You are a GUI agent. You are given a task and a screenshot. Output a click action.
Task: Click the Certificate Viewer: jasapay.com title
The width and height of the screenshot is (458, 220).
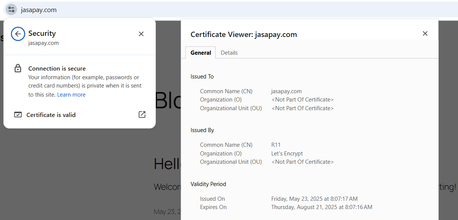click(244, 35)
